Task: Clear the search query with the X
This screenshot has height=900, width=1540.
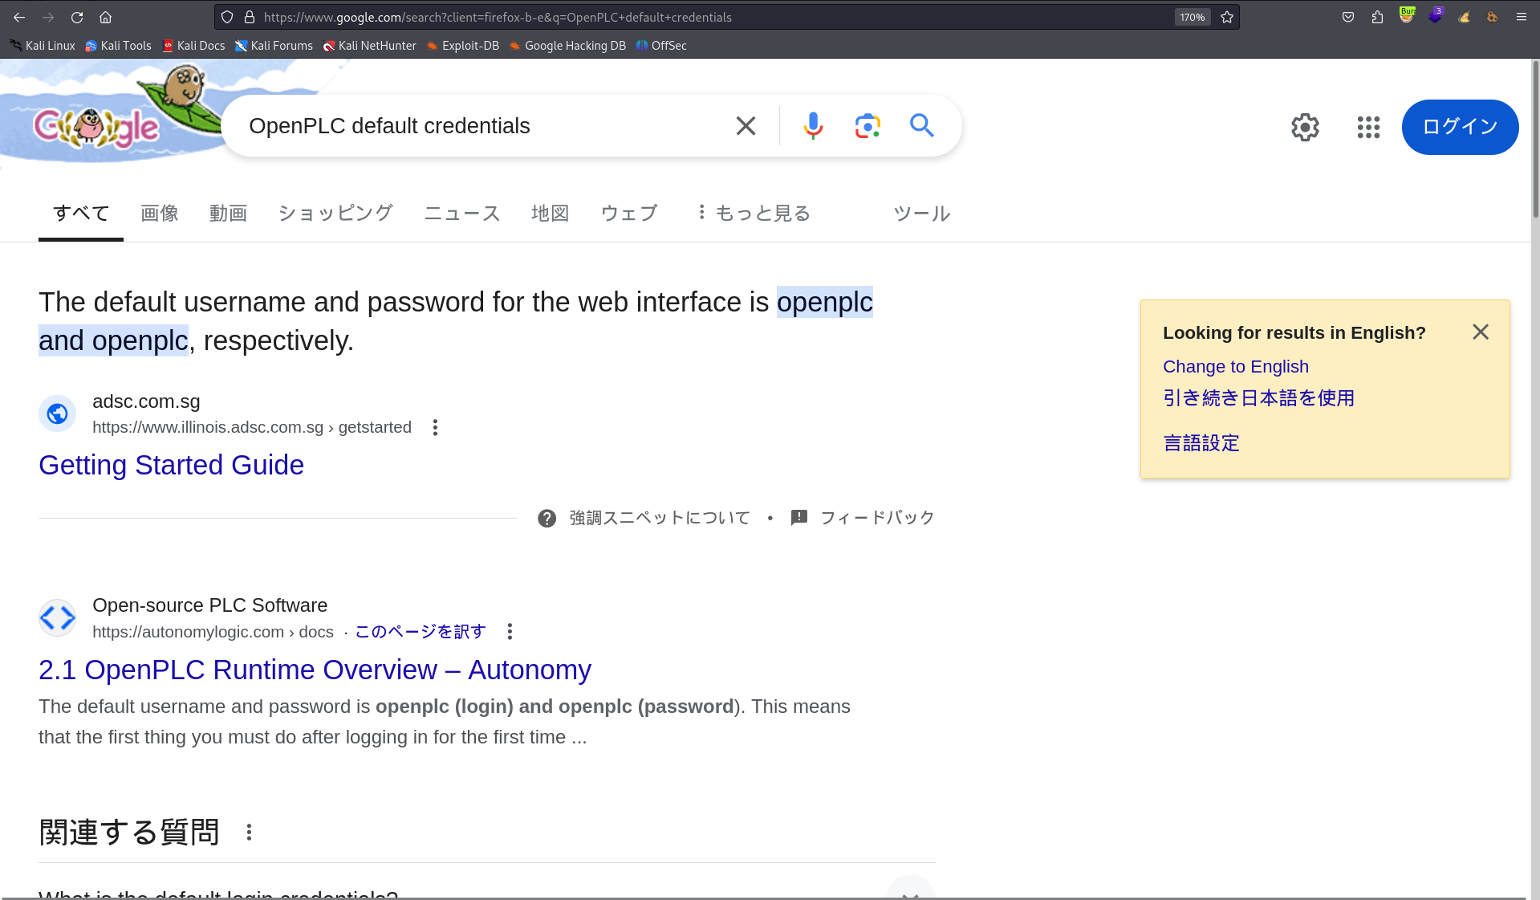Action: click(745, 125)
